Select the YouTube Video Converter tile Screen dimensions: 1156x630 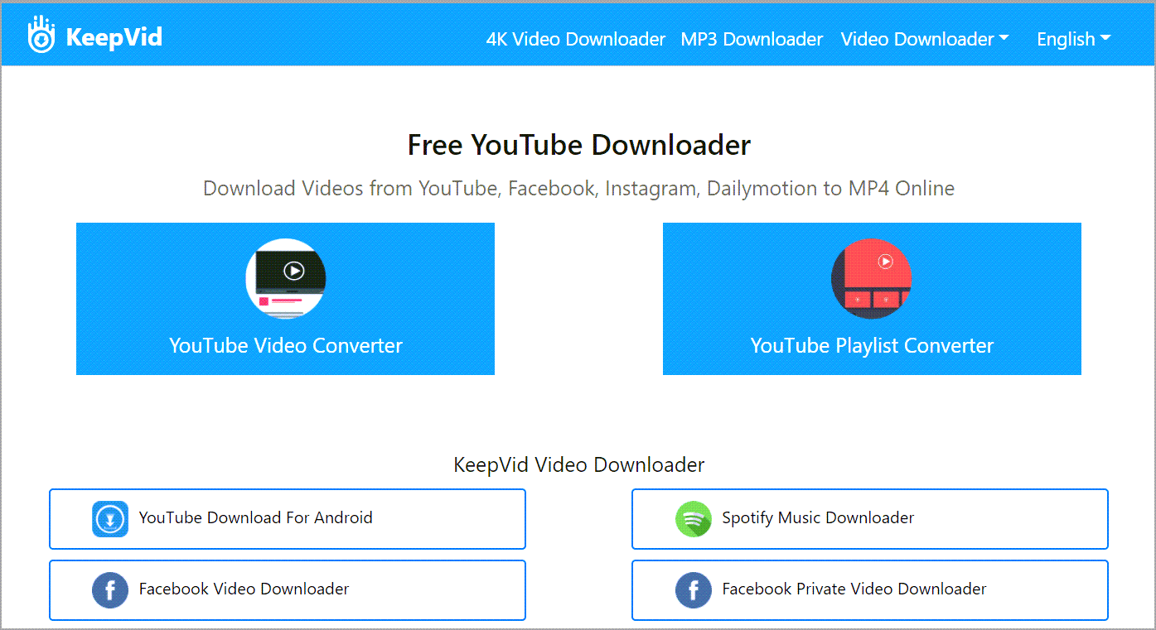[285, 298]
